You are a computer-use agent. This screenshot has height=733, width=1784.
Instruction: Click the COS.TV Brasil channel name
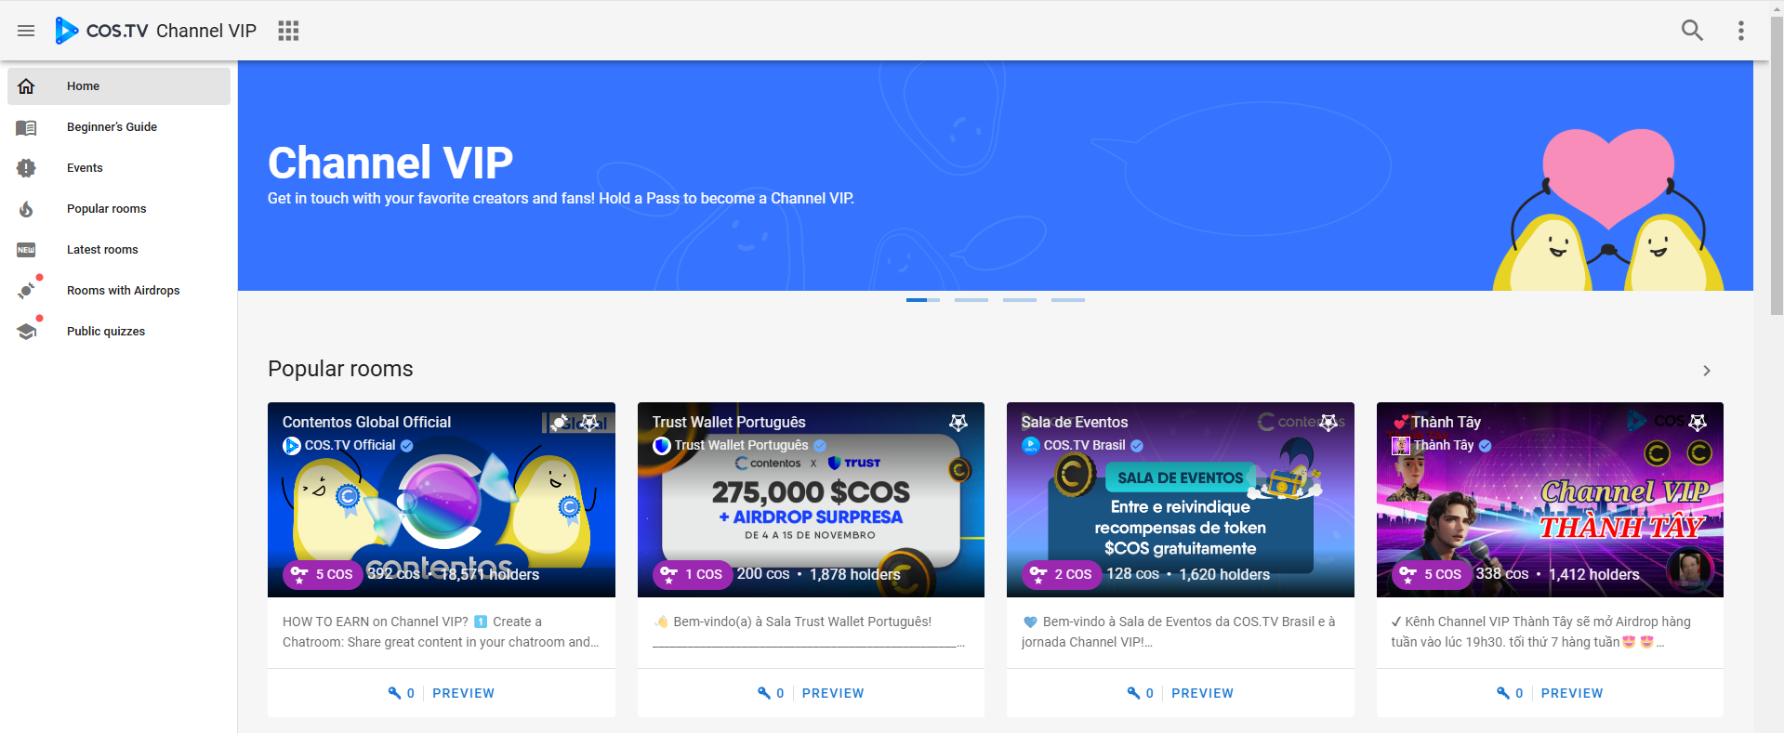(x=1085, y=446)
